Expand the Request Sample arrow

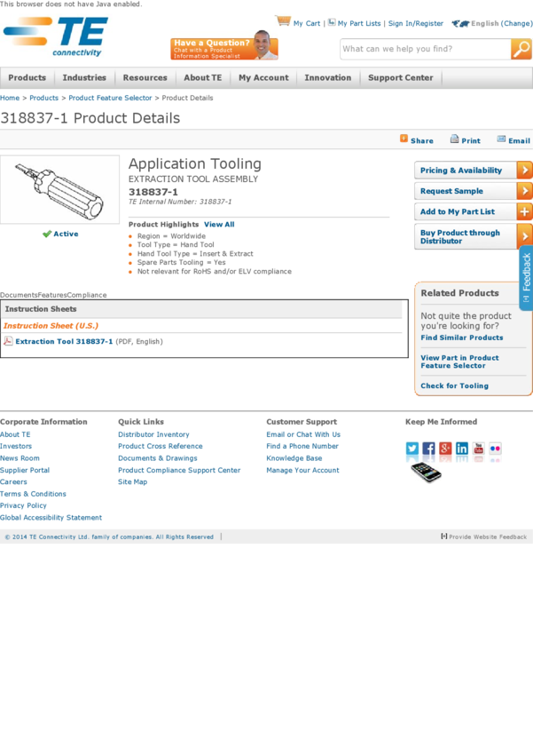pos(524,191)
